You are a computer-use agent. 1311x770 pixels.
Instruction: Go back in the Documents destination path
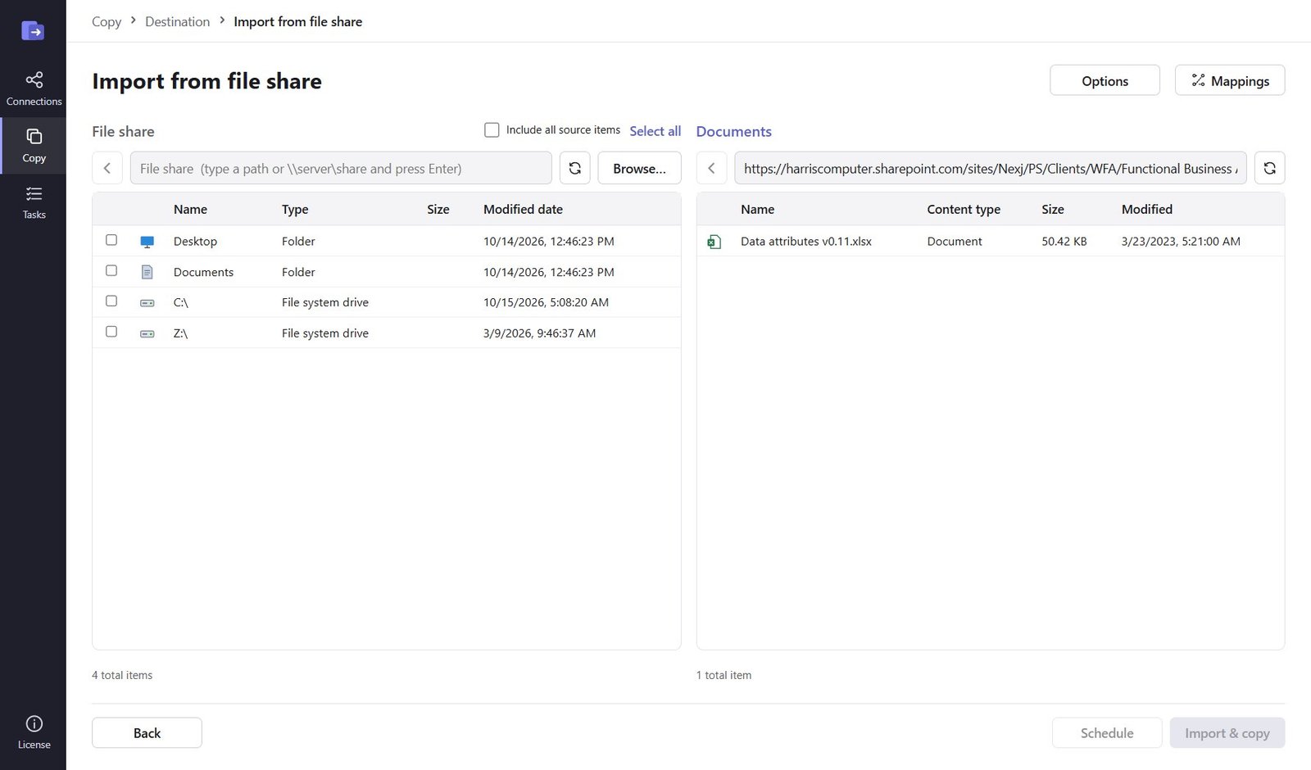pyautogui.click(x=711, y=168)
